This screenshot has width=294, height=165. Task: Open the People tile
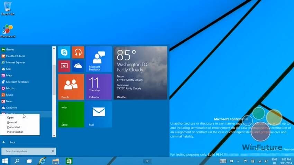click(x=71, y=87)
